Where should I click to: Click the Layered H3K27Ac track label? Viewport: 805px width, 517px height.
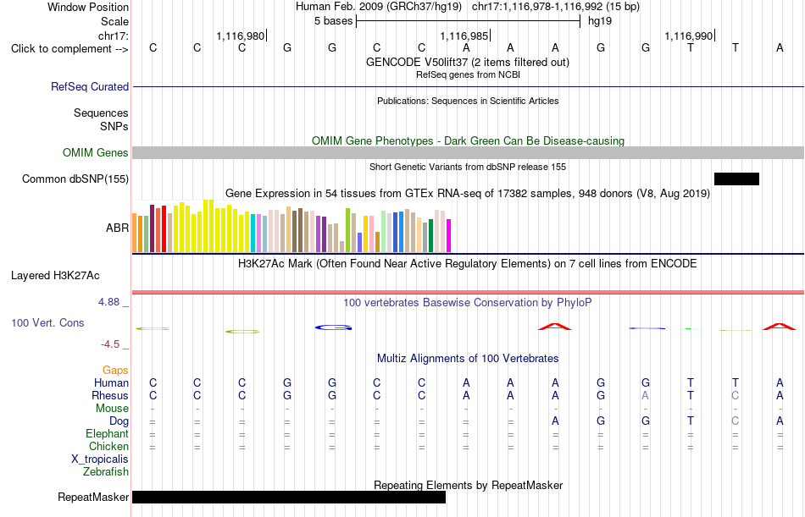tap(55, 276)
